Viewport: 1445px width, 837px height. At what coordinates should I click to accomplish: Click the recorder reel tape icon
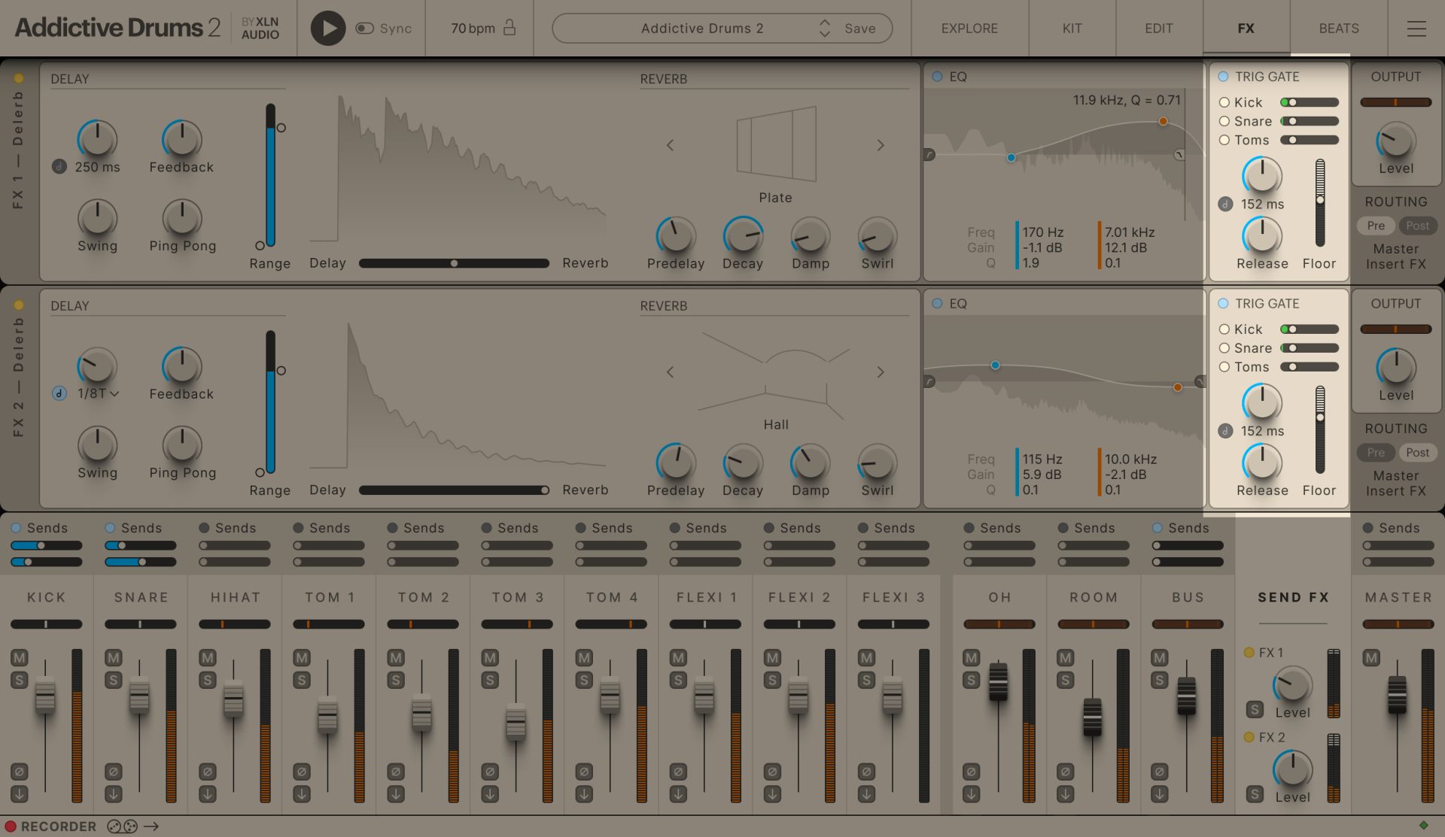pyautogui.click(x=122, y=826)
